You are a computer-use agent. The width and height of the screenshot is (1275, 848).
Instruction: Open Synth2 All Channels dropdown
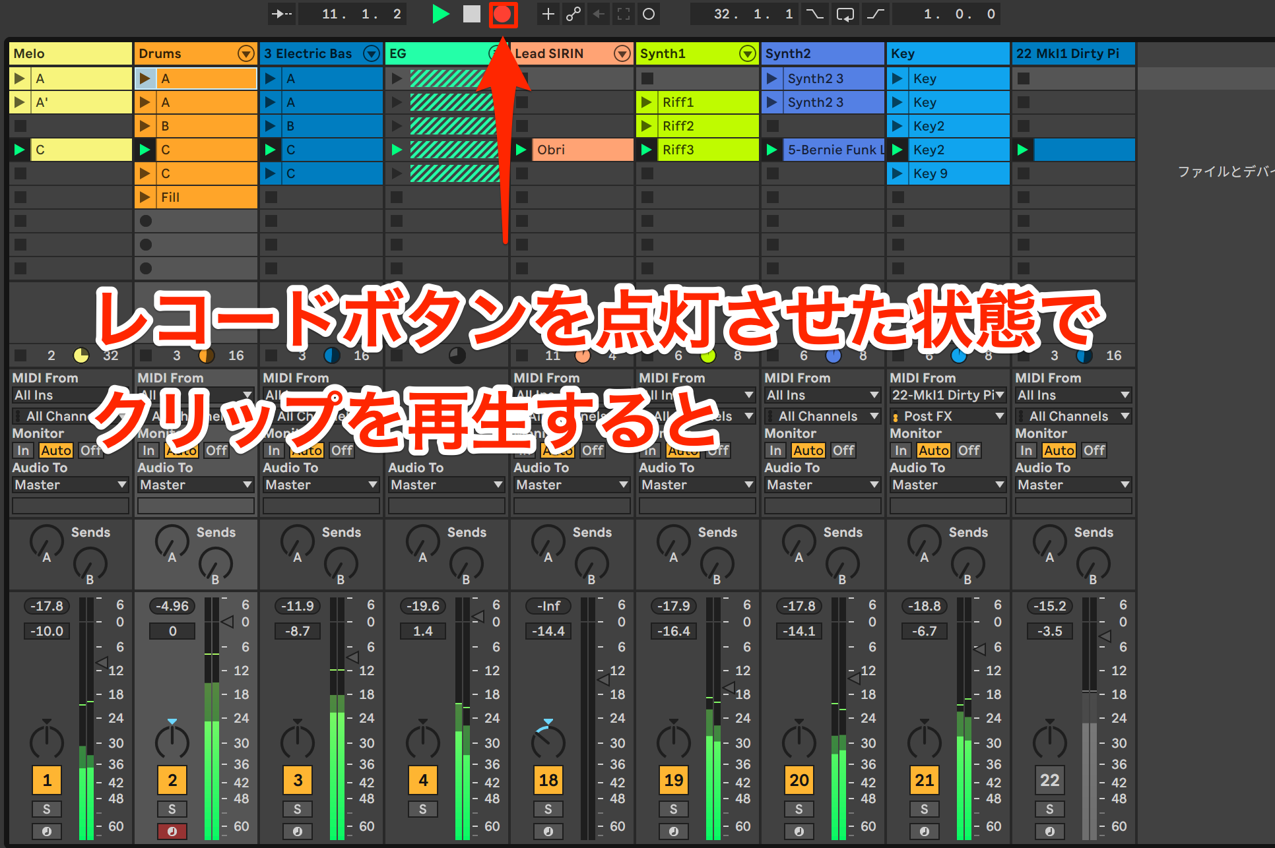pyautogui.click(x=823, y=416)
